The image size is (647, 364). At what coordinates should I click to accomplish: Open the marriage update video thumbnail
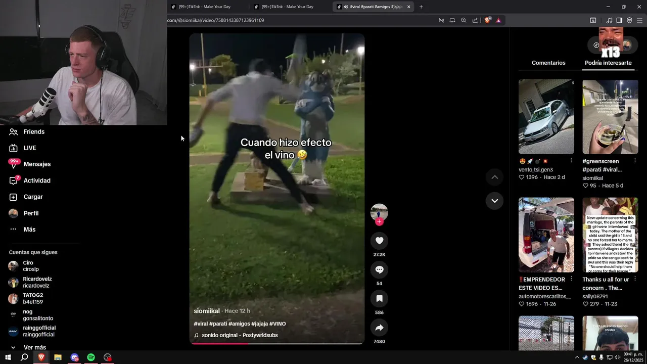(610, 235)
